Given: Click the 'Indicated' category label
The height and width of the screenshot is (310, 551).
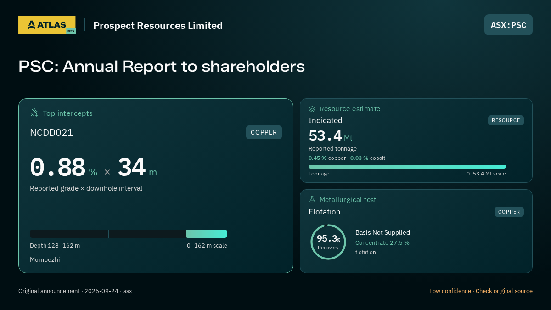Looking at the screenshot, I should pyautogui.click(x=326, y=120).
